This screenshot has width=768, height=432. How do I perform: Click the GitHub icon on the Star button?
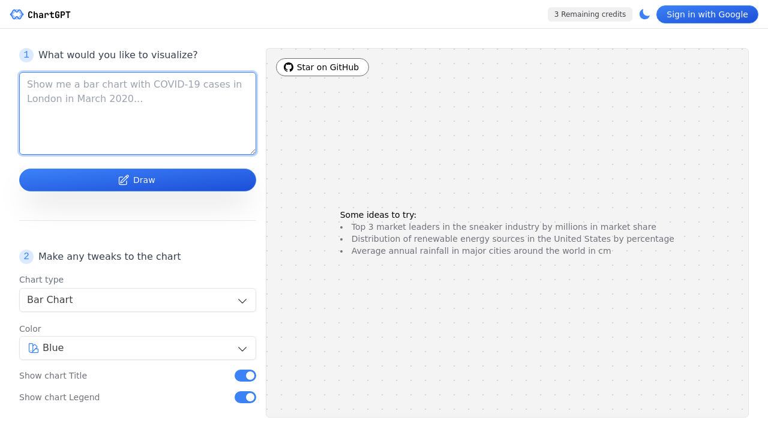[288, 67]
